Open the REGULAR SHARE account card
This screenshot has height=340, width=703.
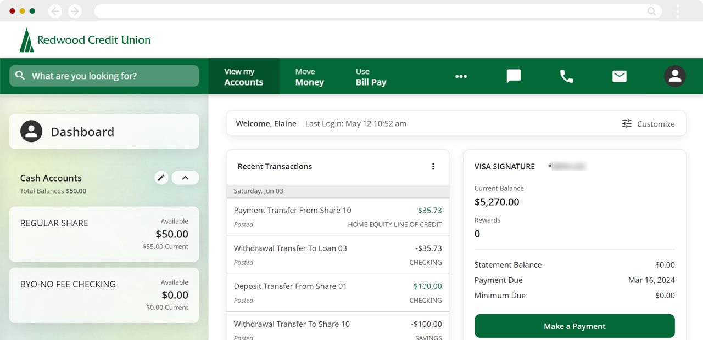[x=104, y=234]
